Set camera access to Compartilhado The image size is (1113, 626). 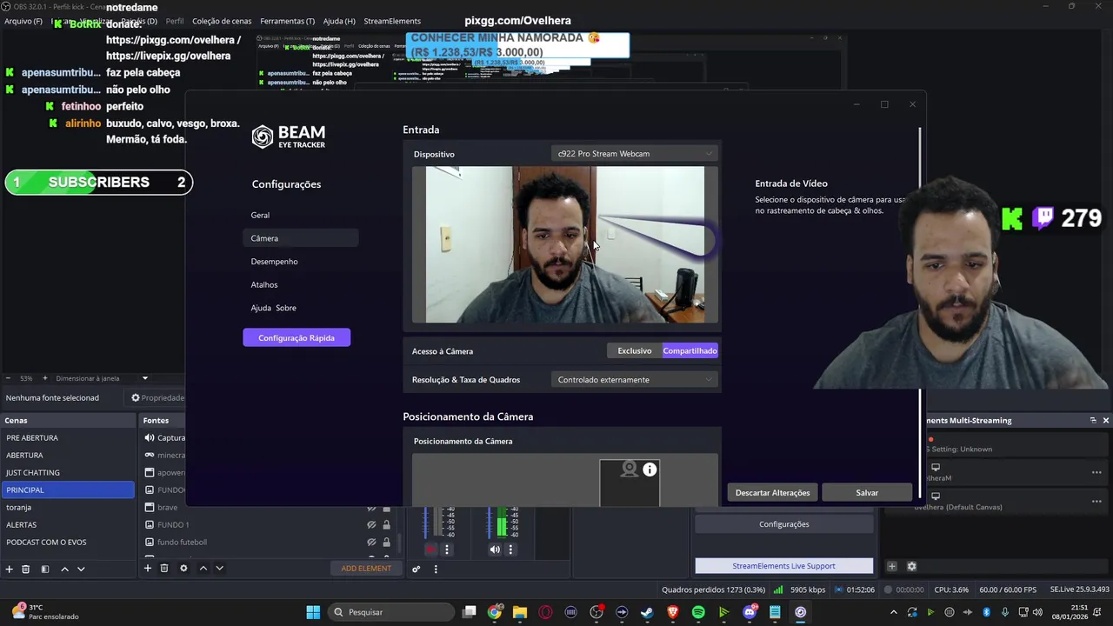coord(690,350)
